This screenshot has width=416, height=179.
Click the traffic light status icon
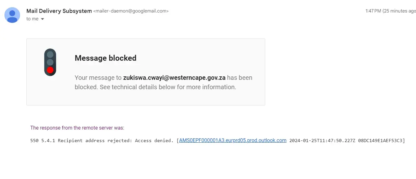(x=50, y=62)
